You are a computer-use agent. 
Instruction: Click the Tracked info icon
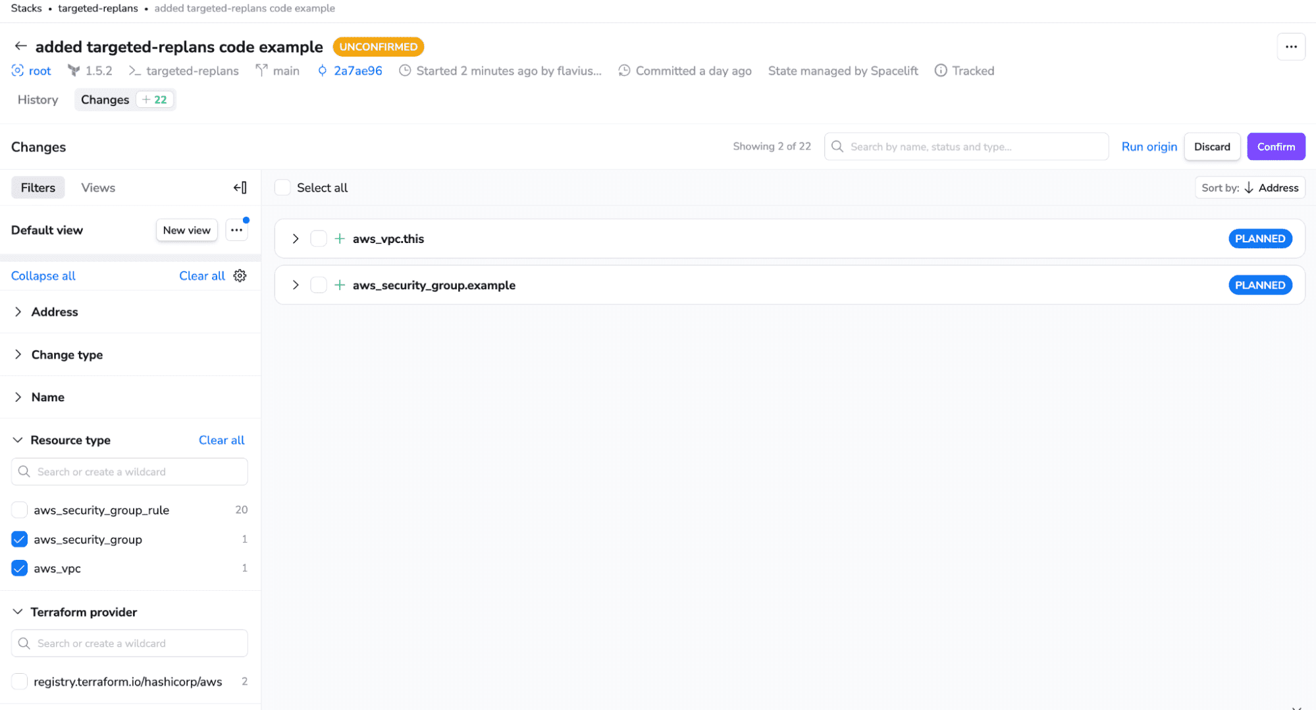point(941,70)
